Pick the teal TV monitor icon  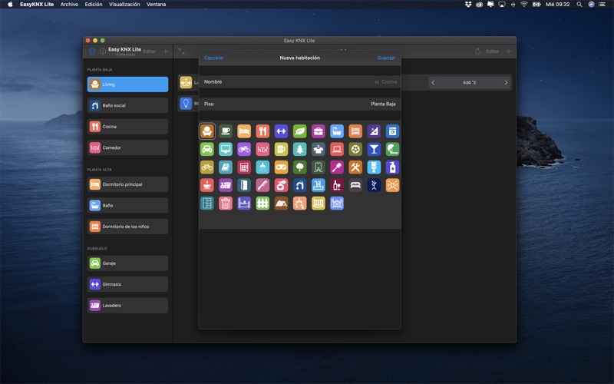(x=226, y=149)
